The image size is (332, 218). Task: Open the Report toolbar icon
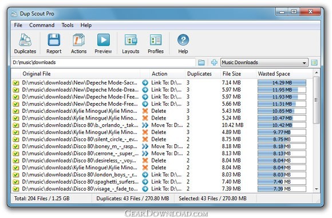(54, 43)
